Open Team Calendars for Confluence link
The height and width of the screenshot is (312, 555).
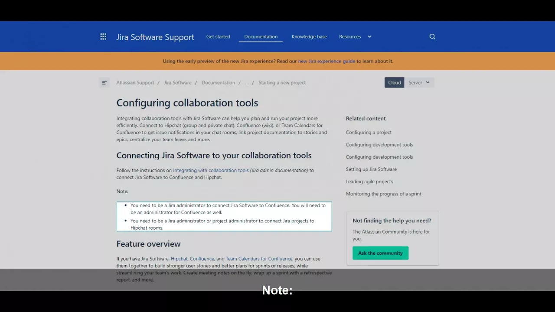point(259,259)
